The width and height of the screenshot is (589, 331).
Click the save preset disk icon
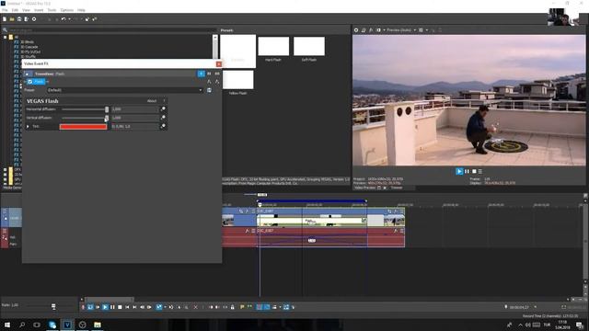(x=209, y=90)
